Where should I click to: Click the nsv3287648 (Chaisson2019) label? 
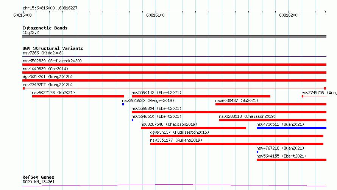click(x=169, y=124)
